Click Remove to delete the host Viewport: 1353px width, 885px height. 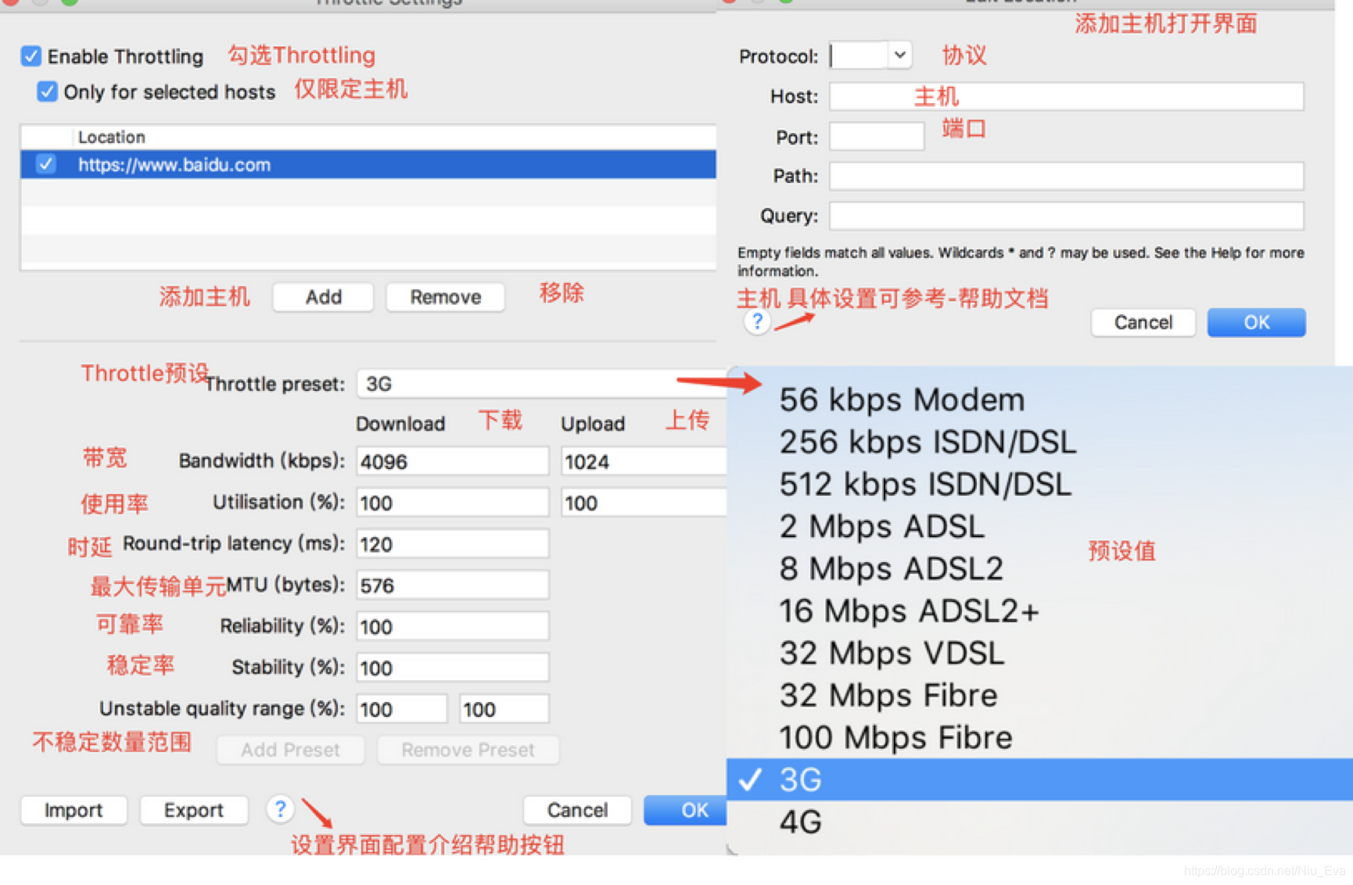click(x=445, y=297)
